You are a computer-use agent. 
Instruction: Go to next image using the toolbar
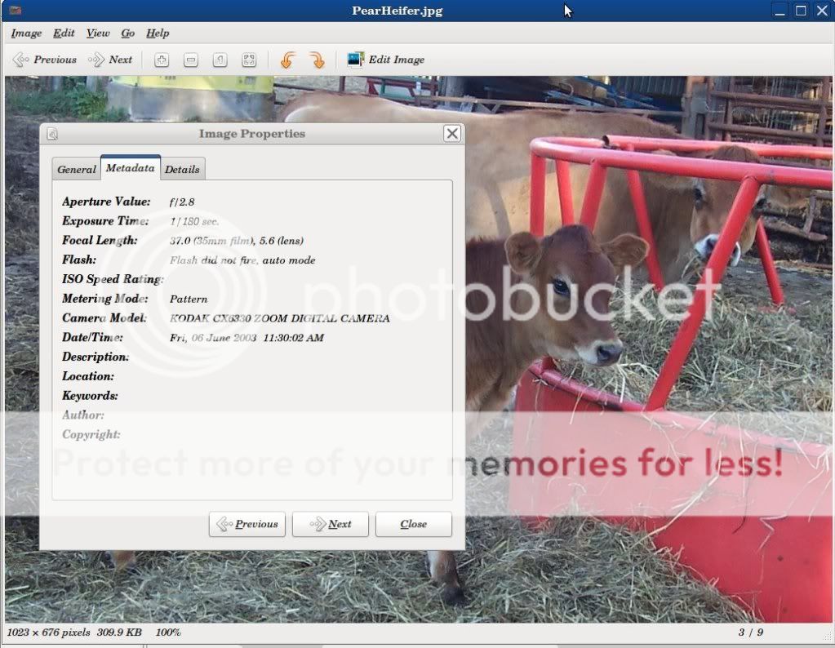point(110,60)
